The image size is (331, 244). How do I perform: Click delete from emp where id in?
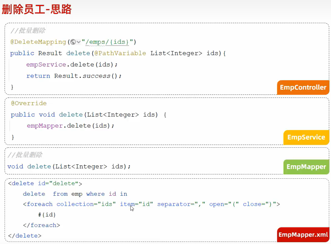[x=75, y=194]
